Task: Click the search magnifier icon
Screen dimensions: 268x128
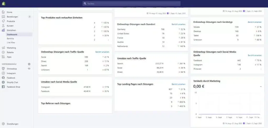Action: point(85,3)
